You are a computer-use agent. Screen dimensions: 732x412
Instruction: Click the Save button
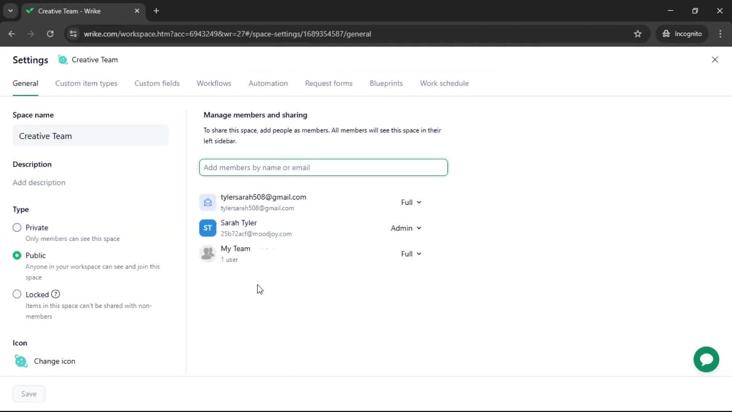pos(29,394)
